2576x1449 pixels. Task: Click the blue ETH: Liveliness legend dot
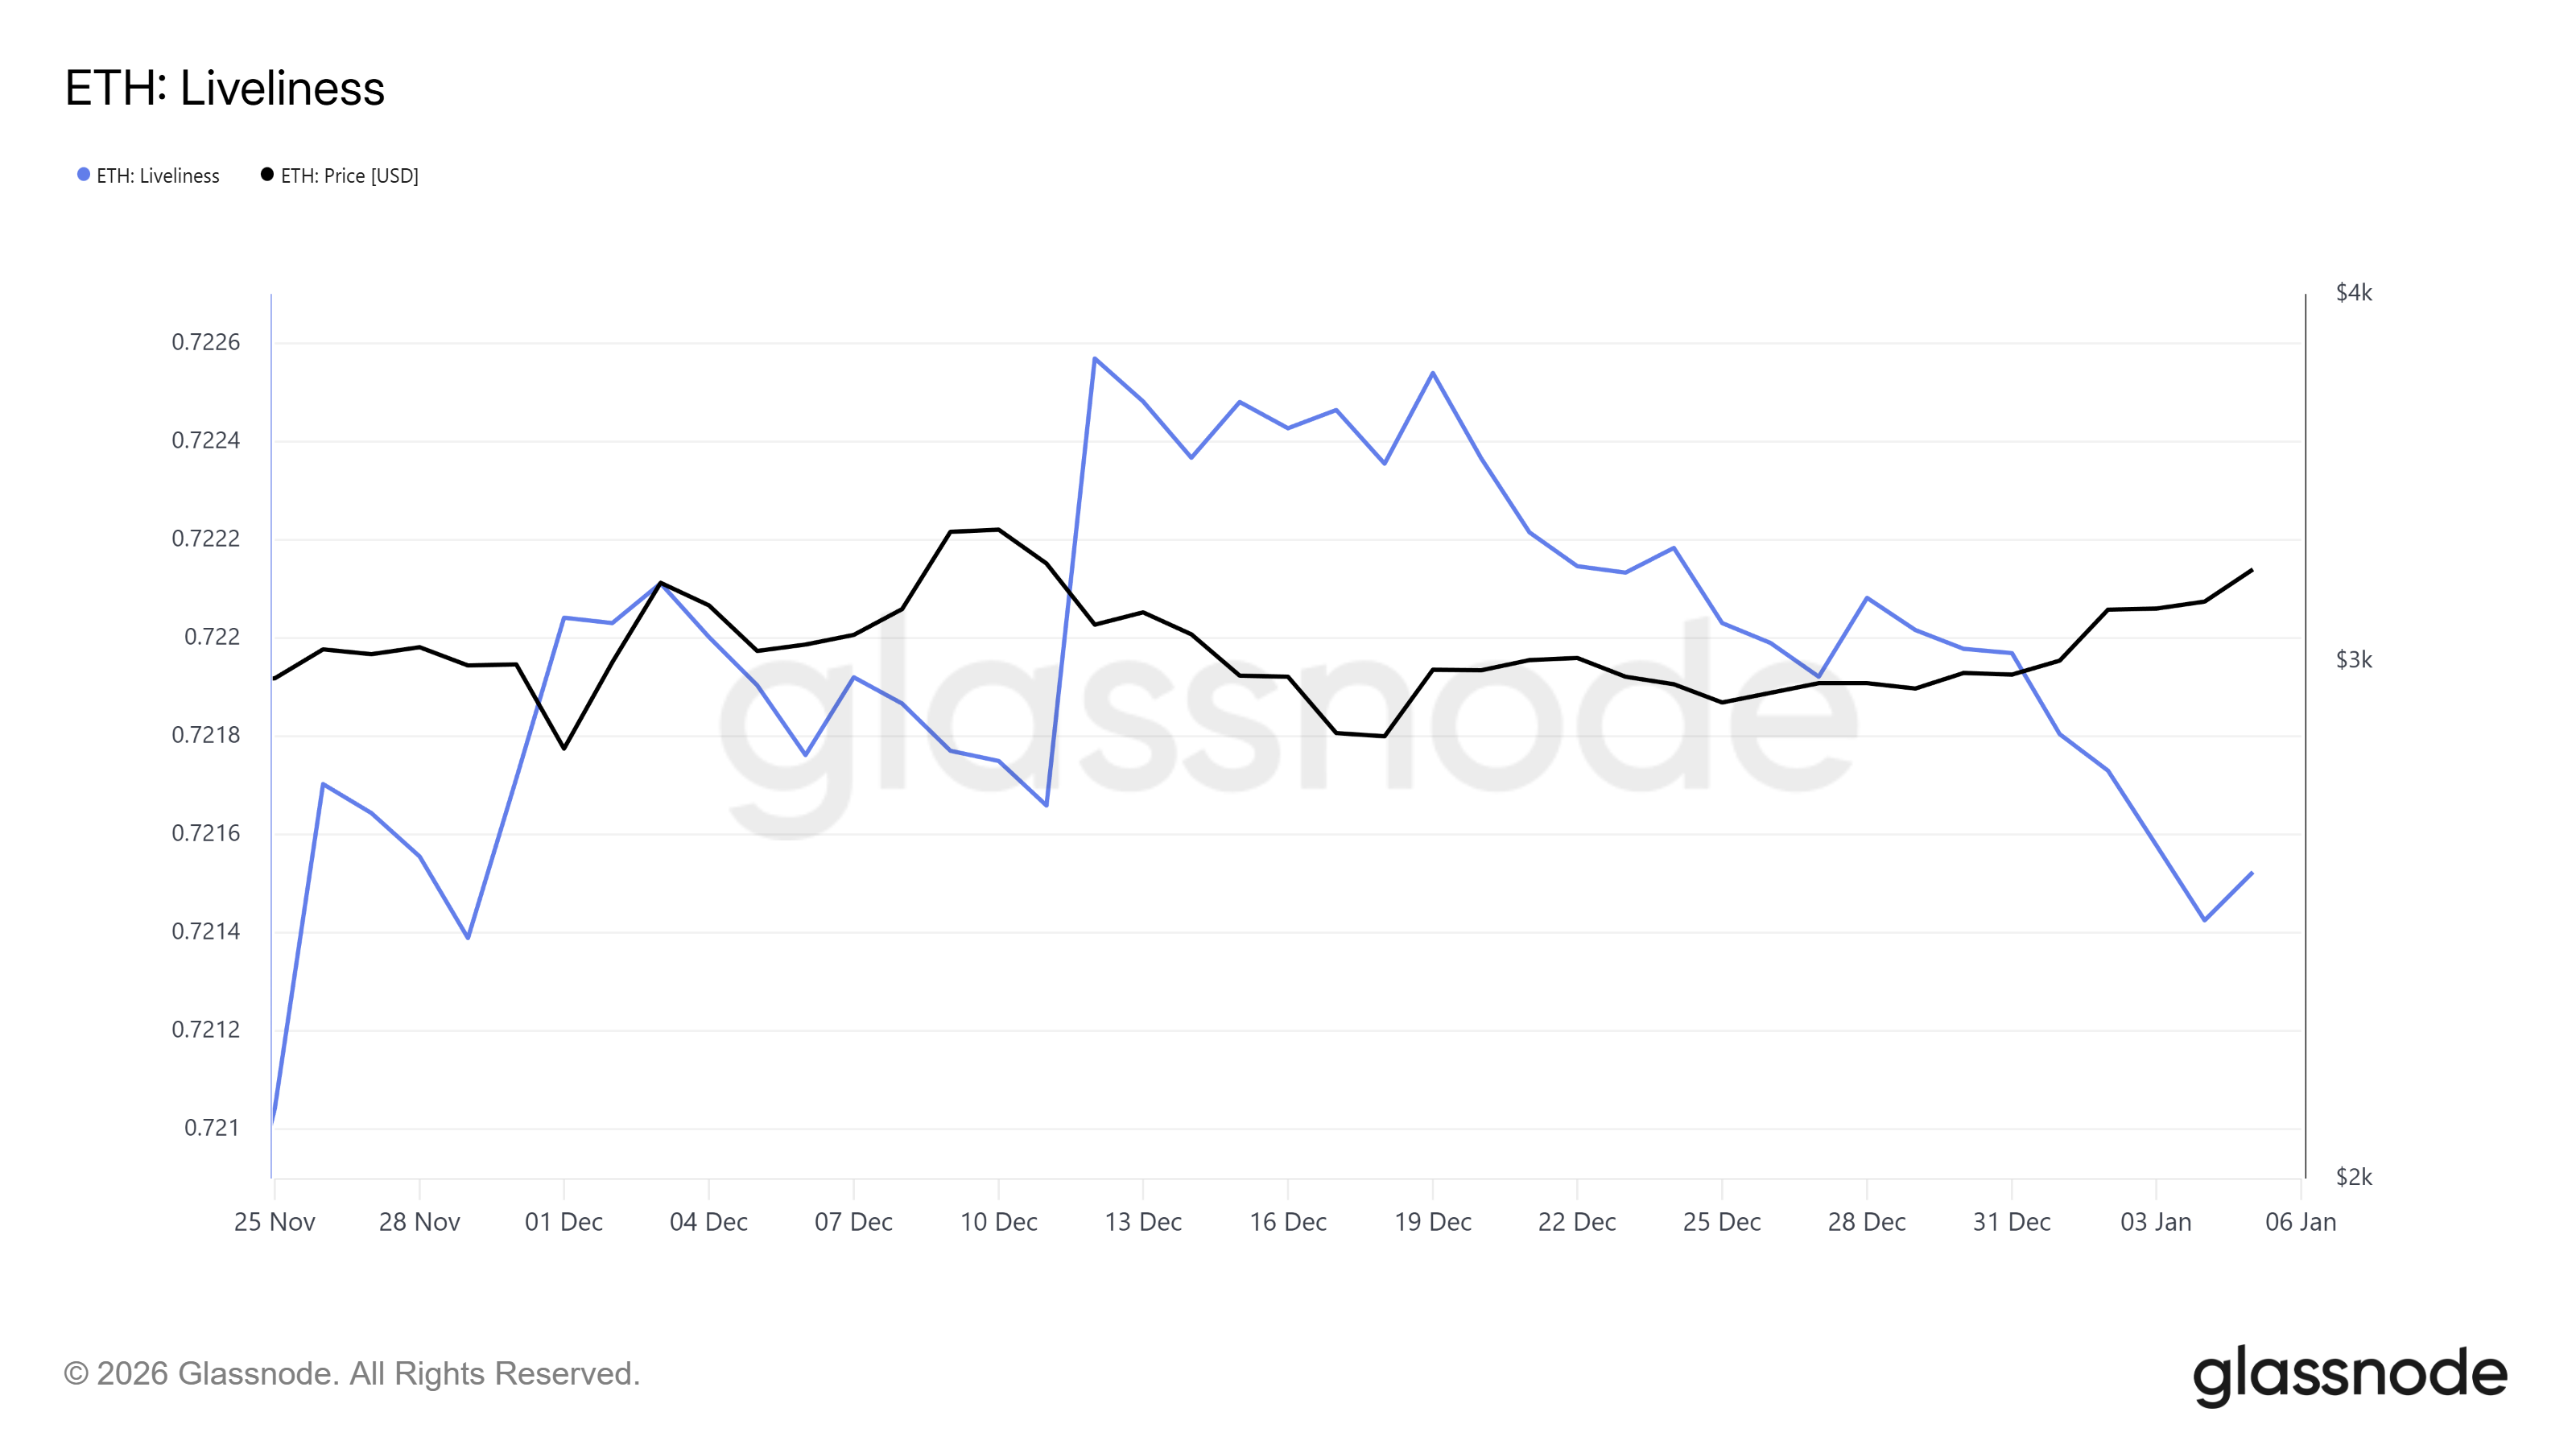84,175
